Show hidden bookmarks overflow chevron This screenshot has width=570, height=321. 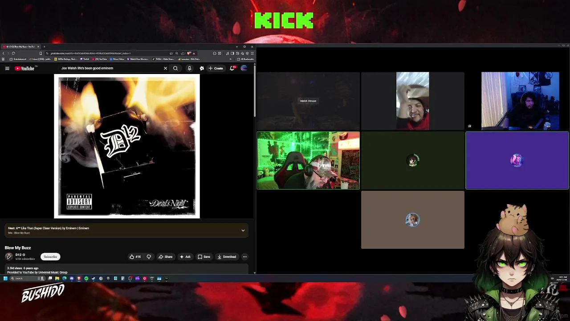tap(230, 59)
